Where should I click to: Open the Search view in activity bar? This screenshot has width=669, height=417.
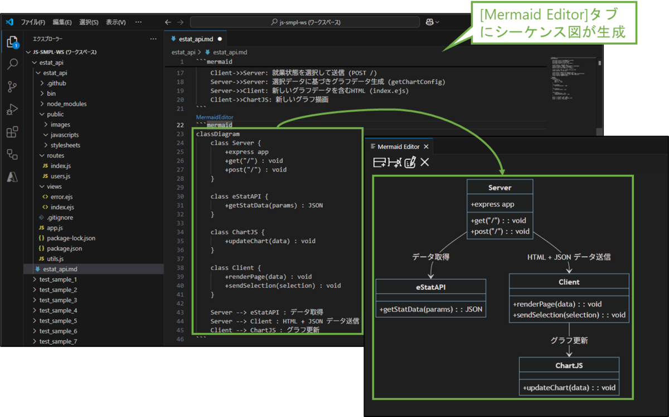point(12,65)
